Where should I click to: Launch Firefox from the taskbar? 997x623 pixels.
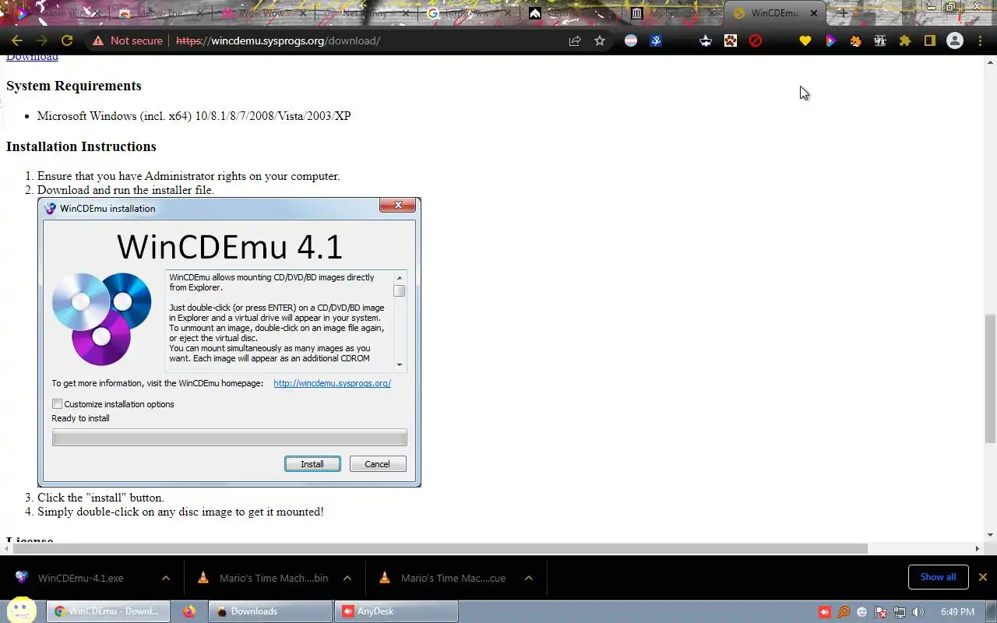pos(189,611)
